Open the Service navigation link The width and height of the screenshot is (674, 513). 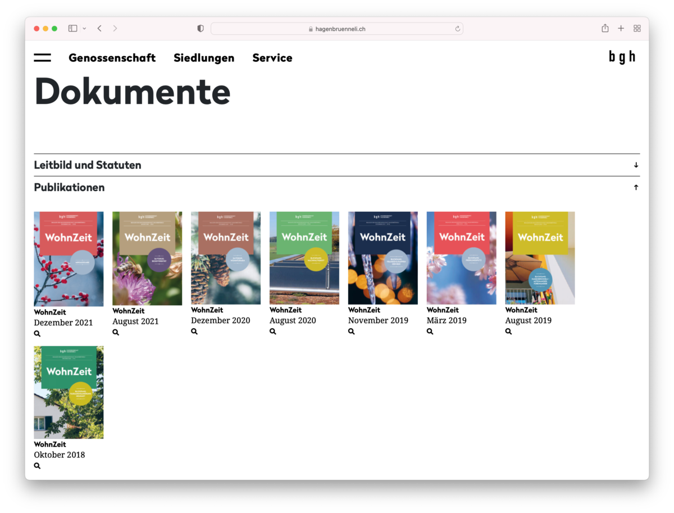click(272, 58)
